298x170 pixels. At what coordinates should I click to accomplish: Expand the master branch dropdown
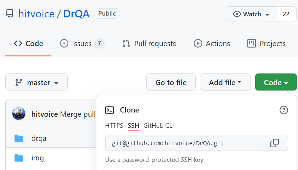coord(36,82)
